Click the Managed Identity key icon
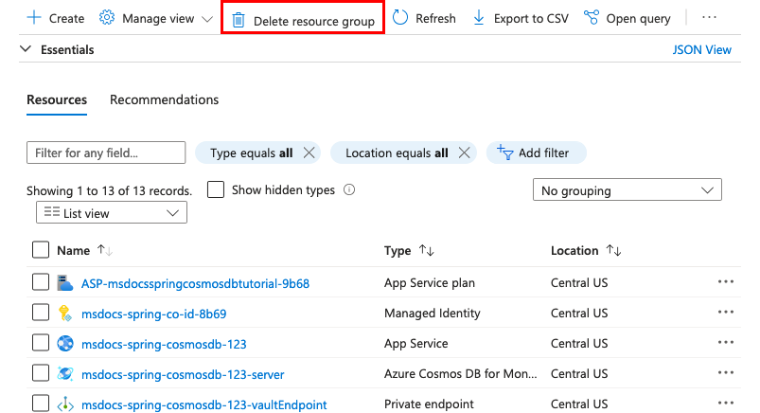This screenshot has height=413, width=760. click(65, 313)
